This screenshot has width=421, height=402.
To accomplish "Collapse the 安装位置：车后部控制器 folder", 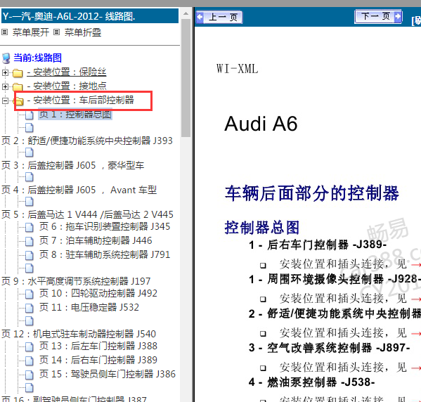I will click(x=5, y=100).
